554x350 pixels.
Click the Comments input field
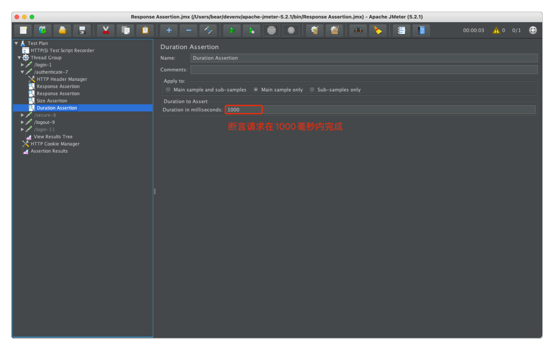(364, 70)
